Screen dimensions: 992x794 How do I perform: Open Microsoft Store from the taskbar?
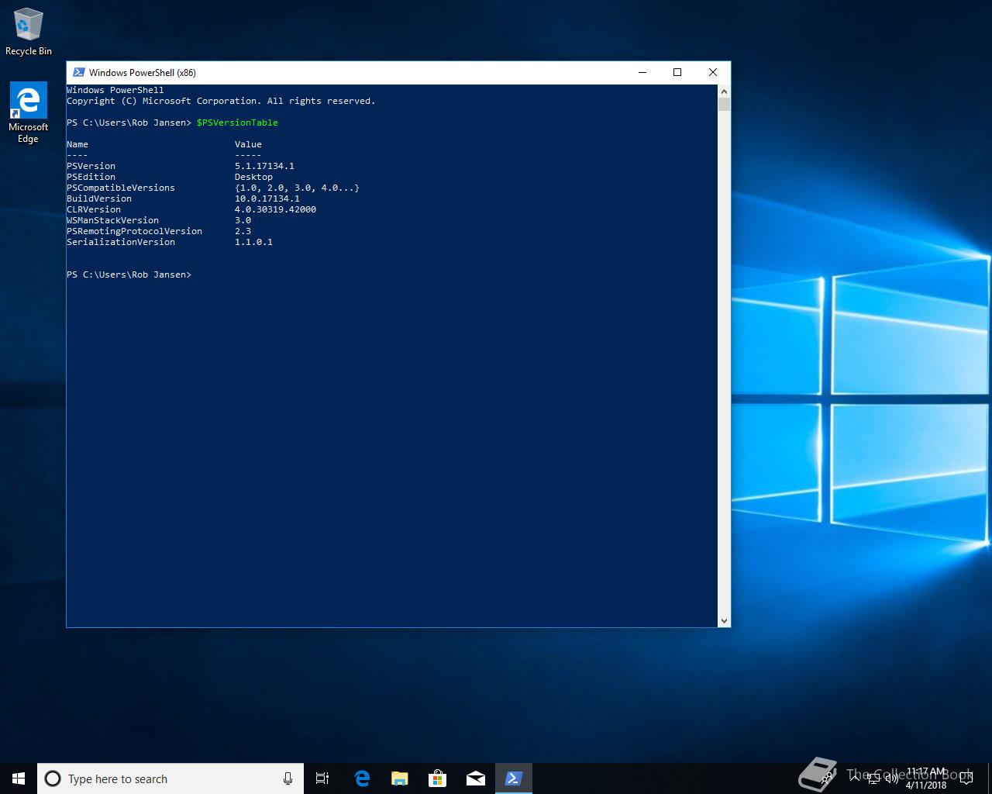pyautogui.click(x=438, y=778)
